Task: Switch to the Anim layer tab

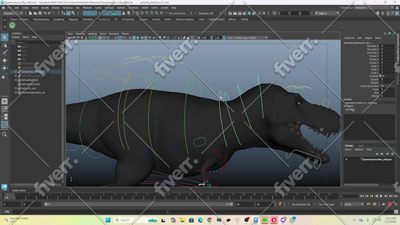Action: pos(361,146)
